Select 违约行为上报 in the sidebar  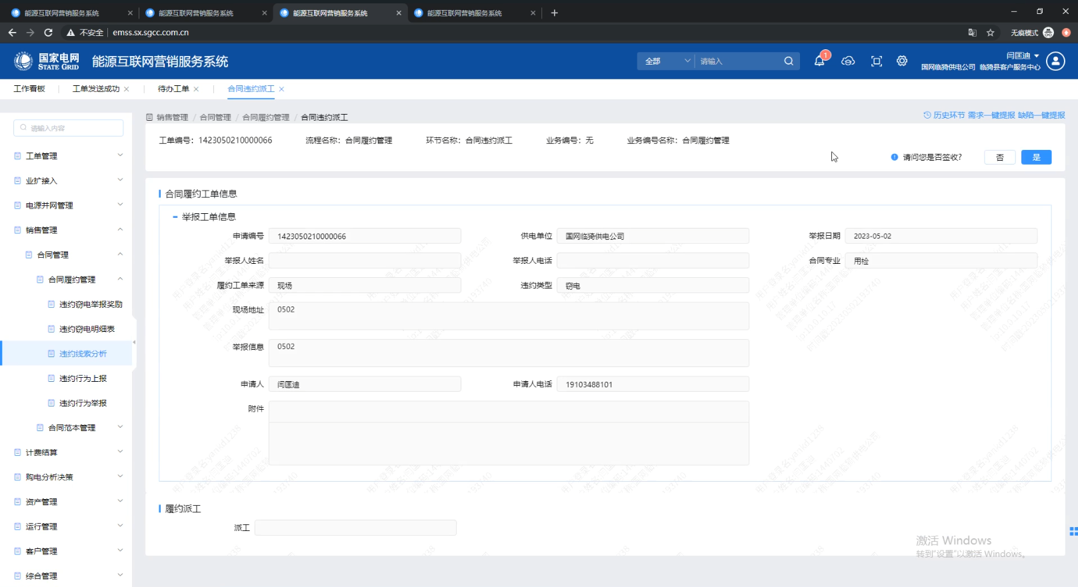[83, 378]
